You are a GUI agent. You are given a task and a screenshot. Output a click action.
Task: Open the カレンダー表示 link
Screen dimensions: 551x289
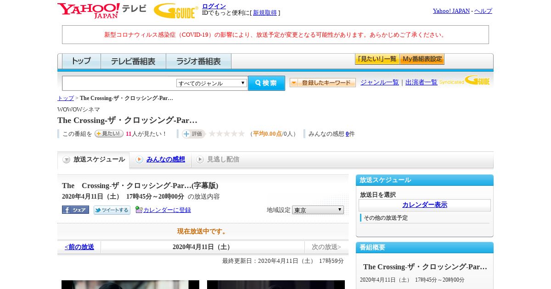(x=425, y=205)
